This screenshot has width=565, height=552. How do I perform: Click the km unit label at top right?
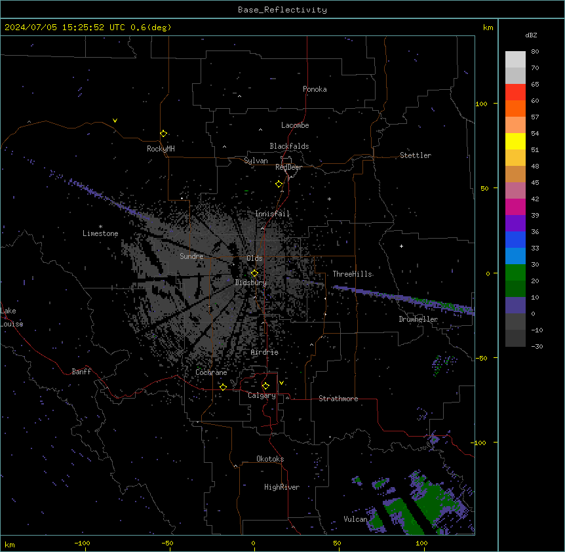point(488,28)
